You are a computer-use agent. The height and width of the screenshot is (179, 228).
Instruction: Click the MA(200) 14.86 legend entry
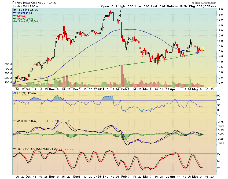click(x=24, y=18)
